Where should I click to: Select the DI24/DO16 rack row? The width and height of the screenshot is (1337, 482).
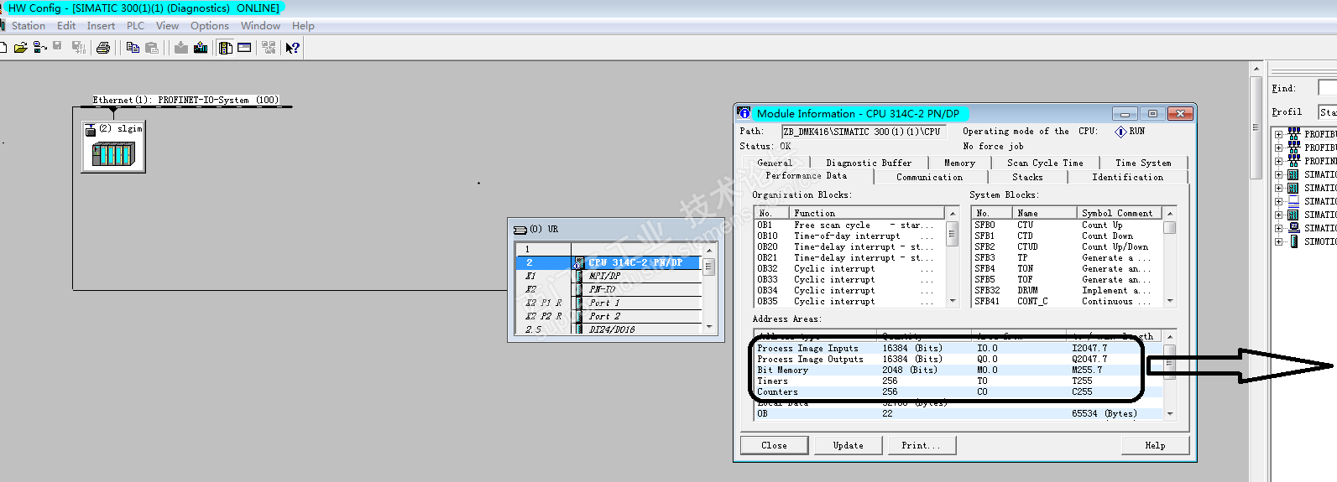(x=608, y=329)
